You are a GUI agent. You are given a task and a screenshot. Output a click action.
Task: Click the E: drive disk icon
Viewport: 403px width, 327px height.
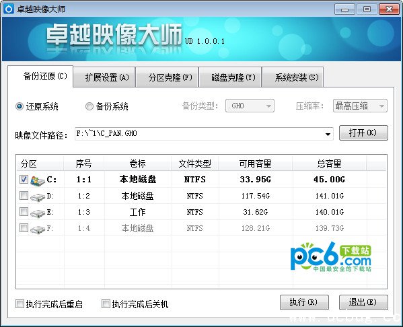[38, 213]
